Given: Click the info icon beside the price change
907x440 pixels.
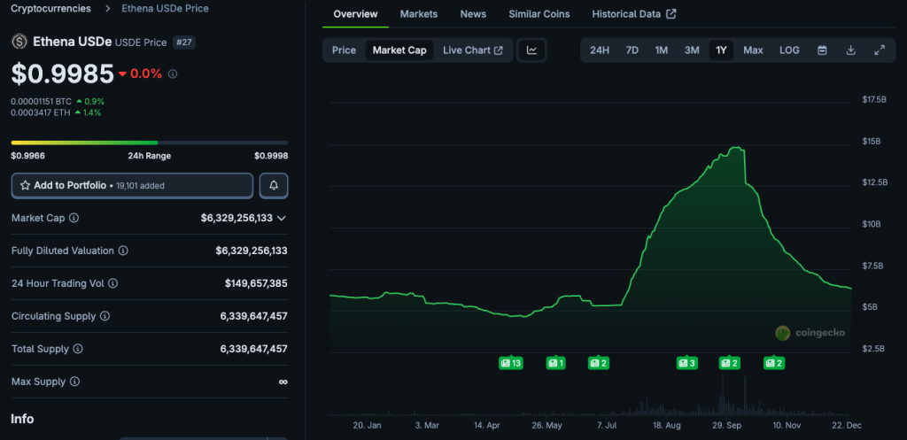Looking at the screenshot, I should click(173, 73).
